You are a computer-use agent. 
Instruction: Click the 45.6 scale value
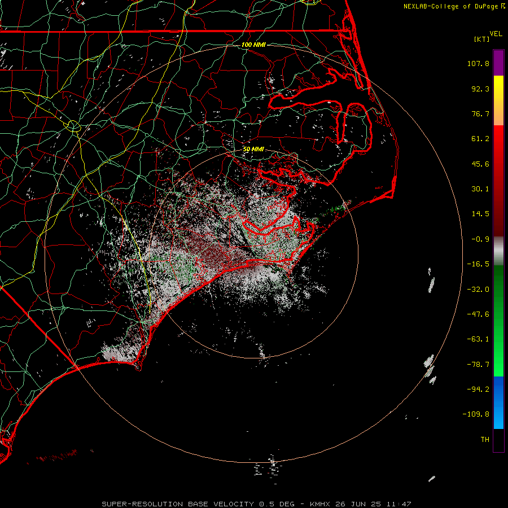click(480, 164)
